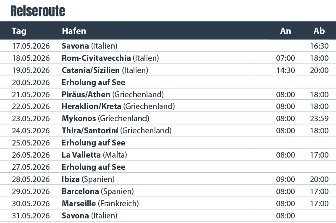Click the An column header
This screenshot has height=223, width=336.
[x=286, y=31]
